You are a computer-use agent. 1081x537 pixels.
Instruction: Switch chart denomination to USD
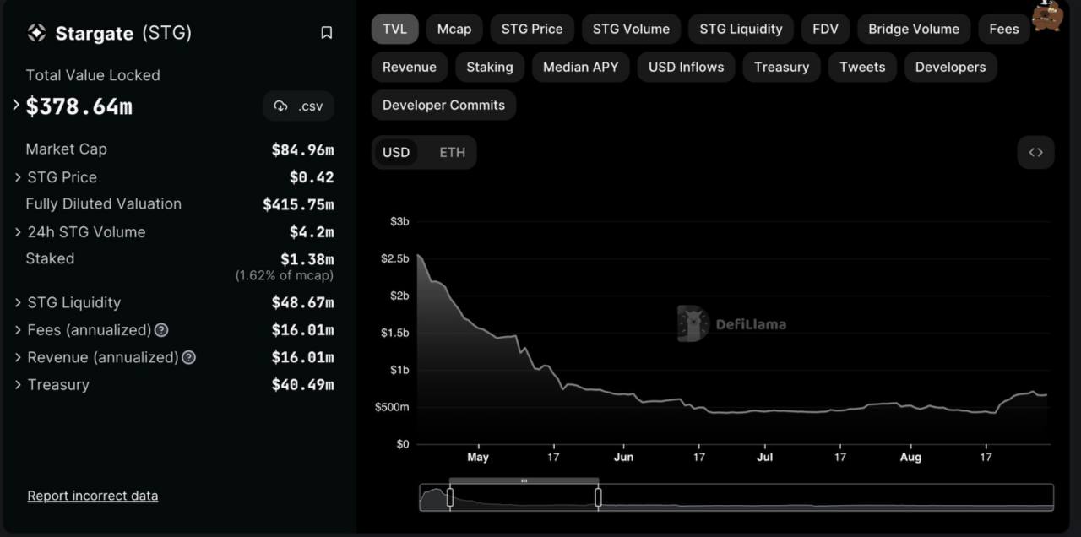tap(396, 152)
